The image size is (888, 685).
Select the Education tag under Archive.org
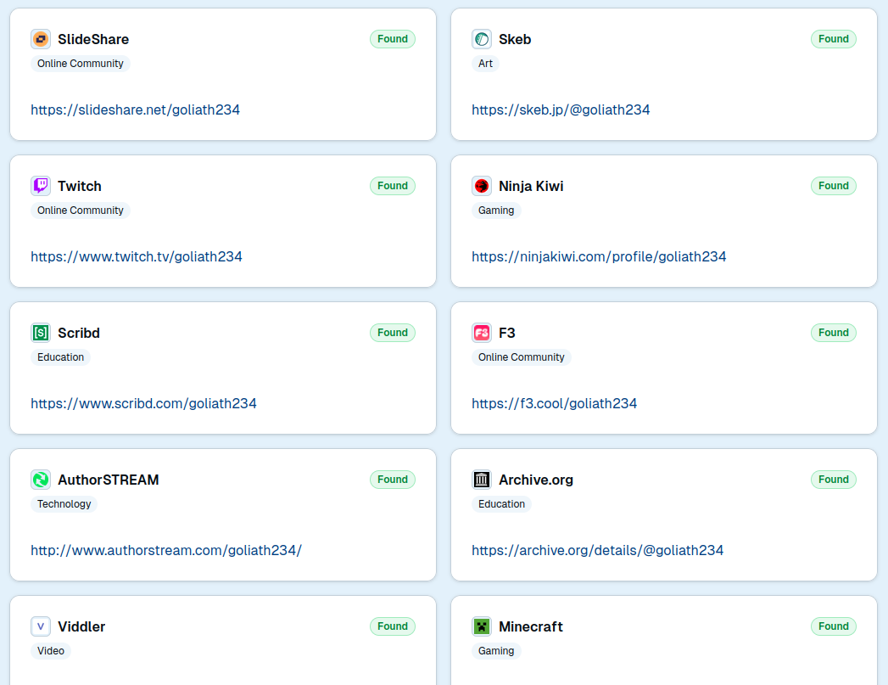coord(501,504)
